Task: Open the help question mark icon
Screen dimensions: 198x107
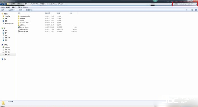Action: coord(196,10)
